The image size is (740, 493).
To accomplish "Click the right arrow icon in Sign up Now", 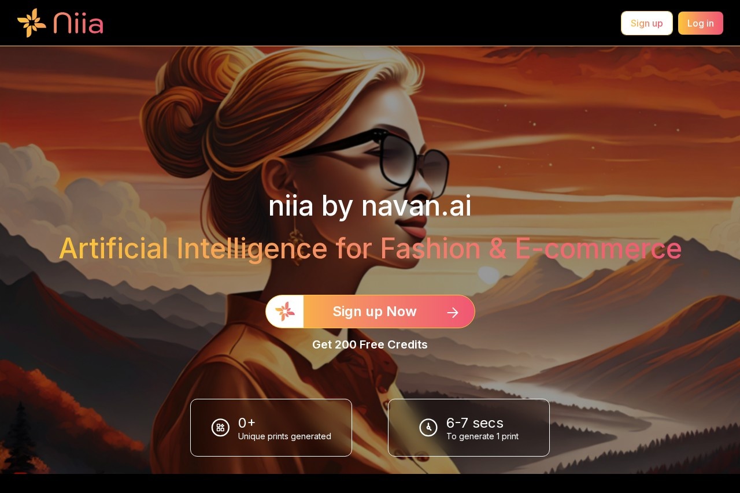I will point(453,312).
